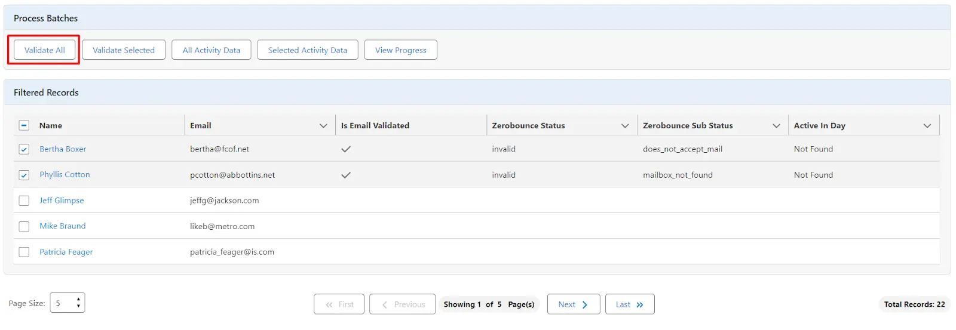Expand the Email column dropdown arrow
956x330 pixels.
pos(323,126)
